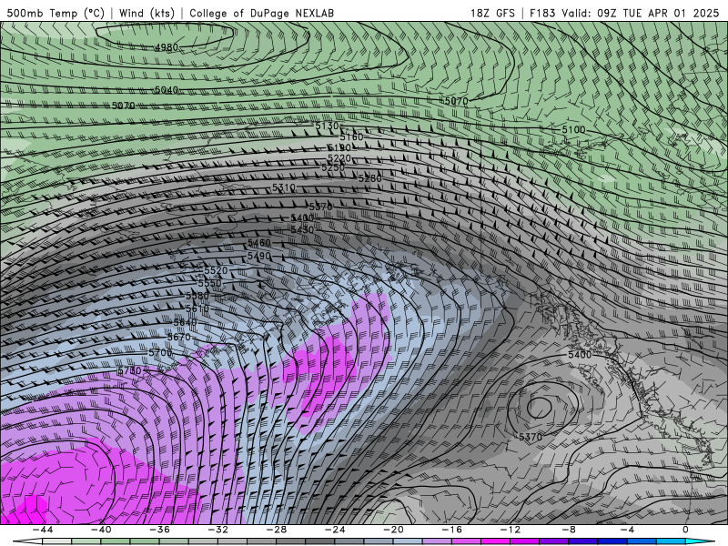
Task: Click the 5130 contour label
Action: 327,126
